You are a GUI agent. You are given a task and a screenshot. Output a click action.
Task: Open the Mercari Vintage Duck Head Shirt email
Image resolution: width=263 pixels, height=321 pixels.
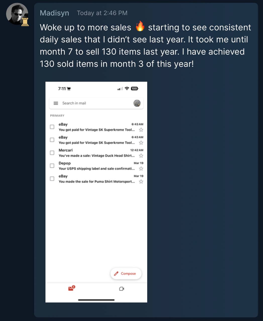(x=97, y=153)
